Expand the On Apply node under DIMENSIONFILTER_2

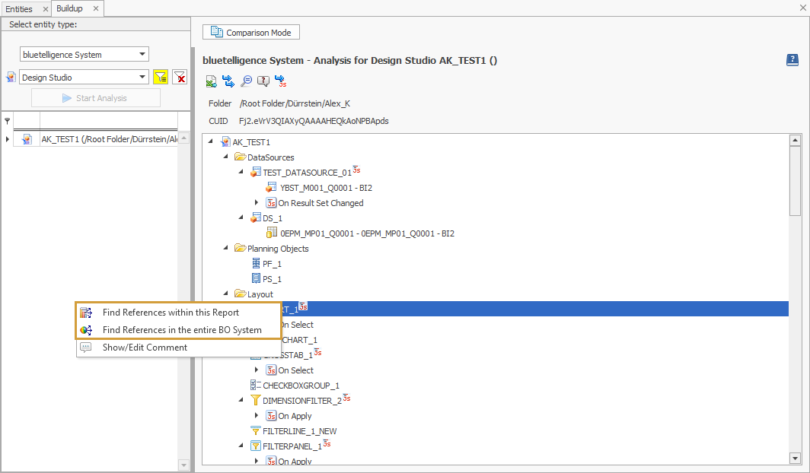point(257,416)
